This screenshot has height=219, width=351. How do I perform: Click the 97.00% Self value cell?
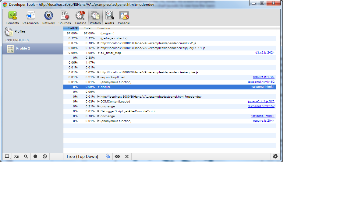tap(72, 33)
